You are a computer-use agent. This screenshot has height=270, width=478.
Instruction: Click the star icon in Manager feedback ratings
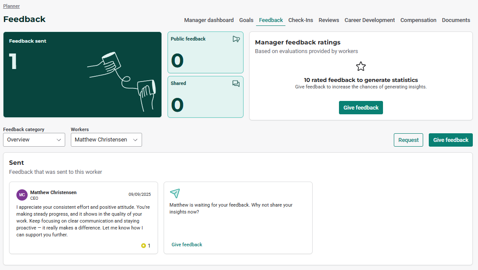pos(361,66)
